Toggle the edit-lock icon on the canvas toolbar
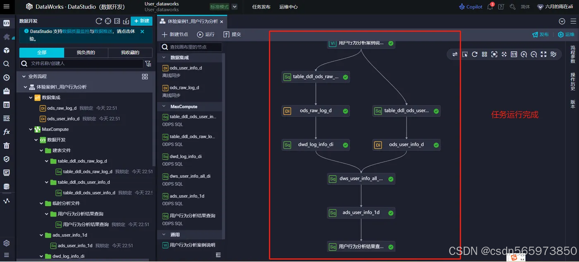The height and width of the screenshot is (262, 579). [553, 54]
